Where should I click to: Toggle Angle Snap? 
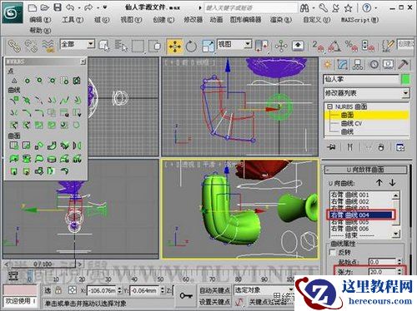pos(334,46)
